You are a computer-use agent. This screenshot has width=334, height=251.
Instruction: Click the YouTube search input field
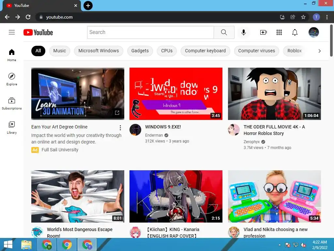[150, 32]
